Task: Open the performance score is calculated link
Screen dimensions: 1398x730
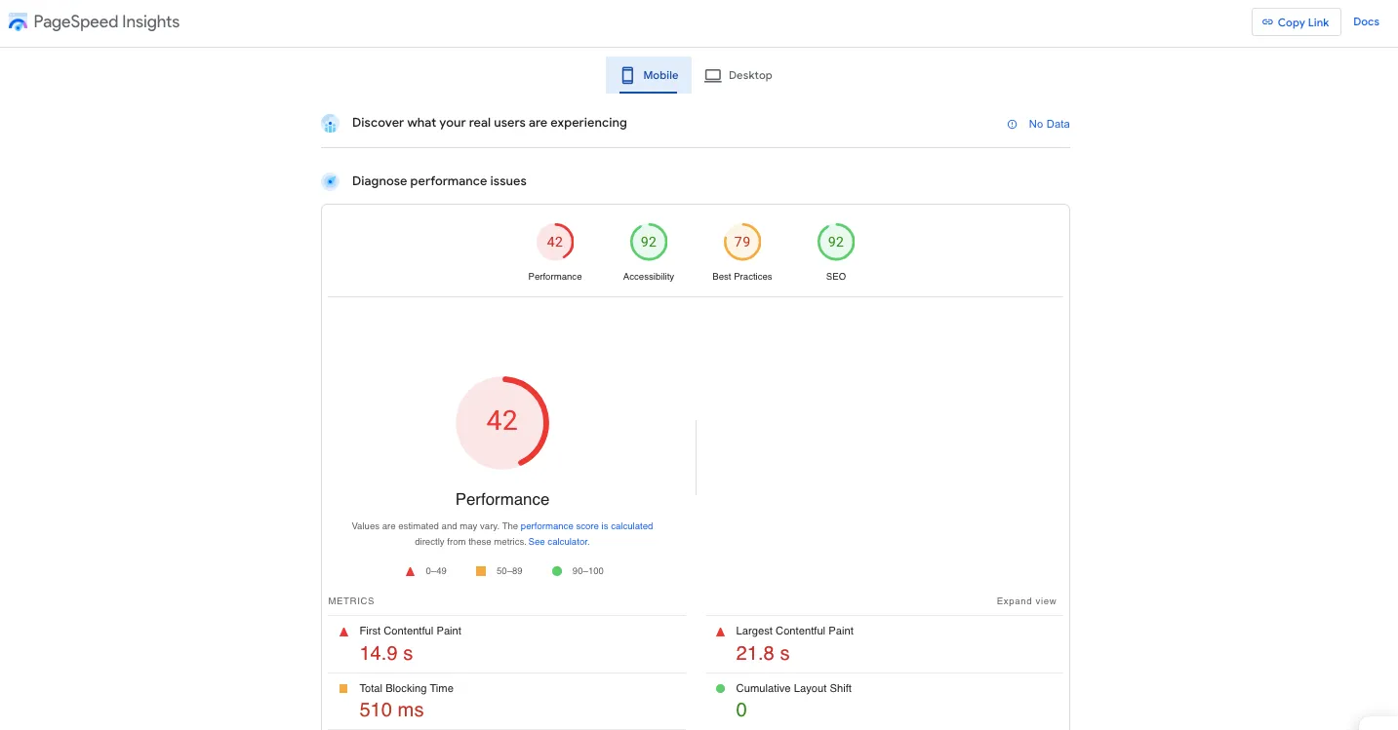Action: (586, 525)
